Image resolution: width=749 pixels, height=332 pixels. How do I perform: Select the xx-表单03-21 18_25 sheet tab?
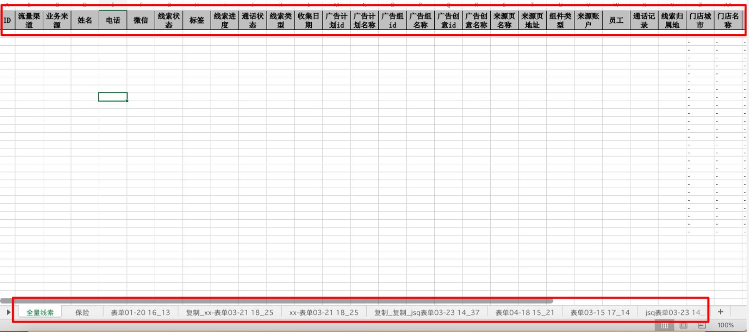(323, 313)
